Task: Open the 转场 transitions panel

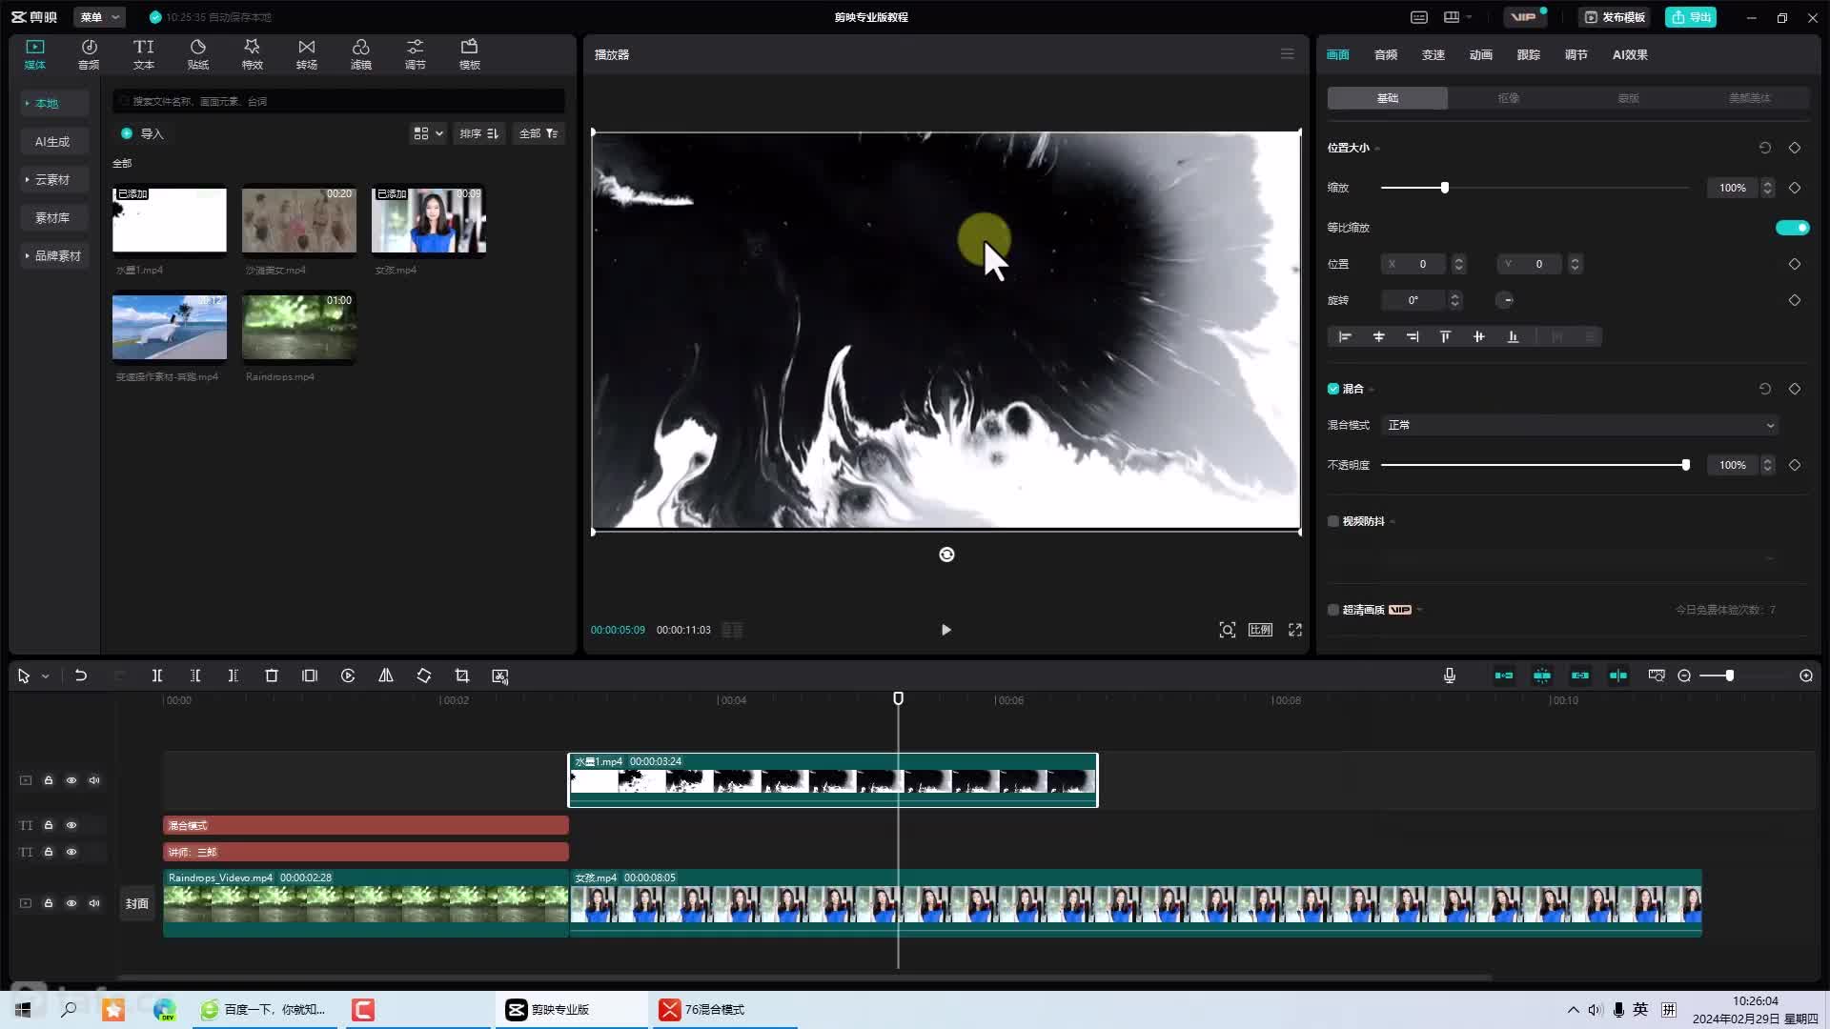Action: point(306,54)
